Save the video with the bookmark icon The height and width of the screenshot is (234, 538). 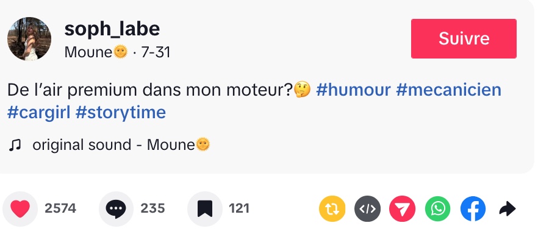(204, 208)
